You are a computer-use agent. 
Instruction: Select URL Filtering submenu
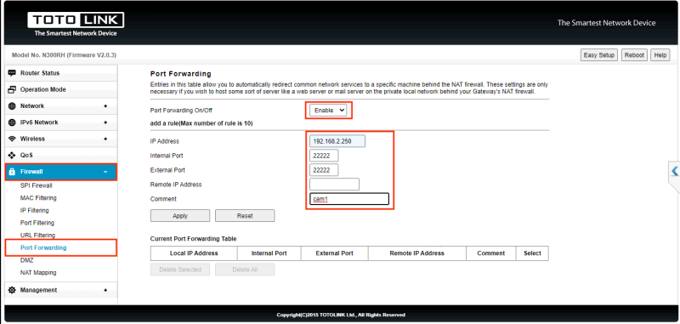[x=37, y=235]
